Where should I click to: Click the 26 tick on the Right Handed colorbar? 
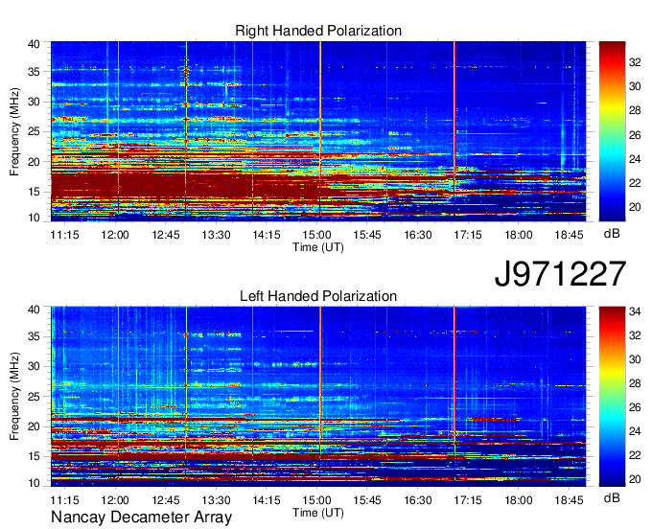click(635, 135)
